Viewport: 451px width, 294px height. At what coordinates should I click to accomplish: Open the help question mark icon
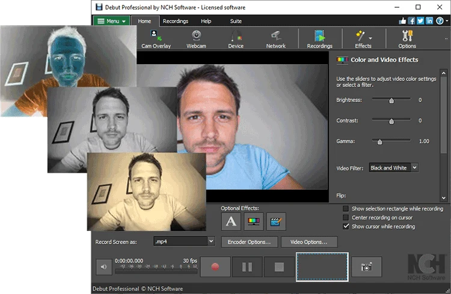pos(440,20)
